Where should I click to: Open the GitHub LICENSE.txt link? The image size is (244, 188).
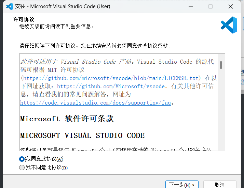[111, 78]
